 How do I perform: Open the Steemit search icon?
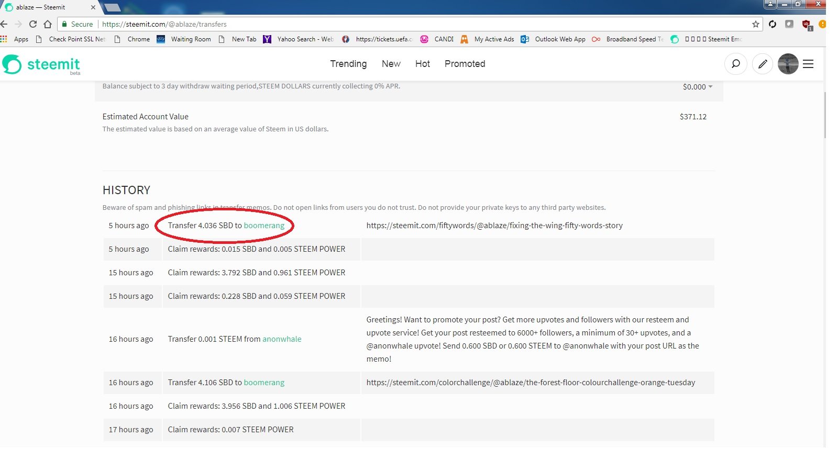(x=736, y=64)
